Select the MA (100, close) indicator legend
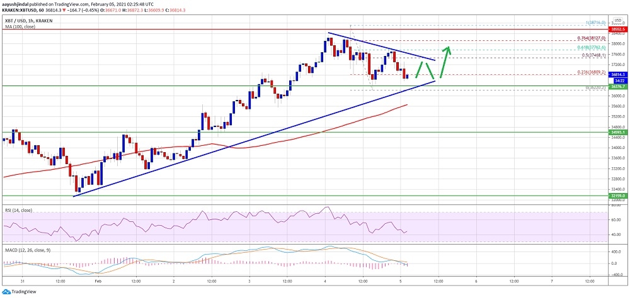This screenshot has height=298, width=630. [20, 26]
